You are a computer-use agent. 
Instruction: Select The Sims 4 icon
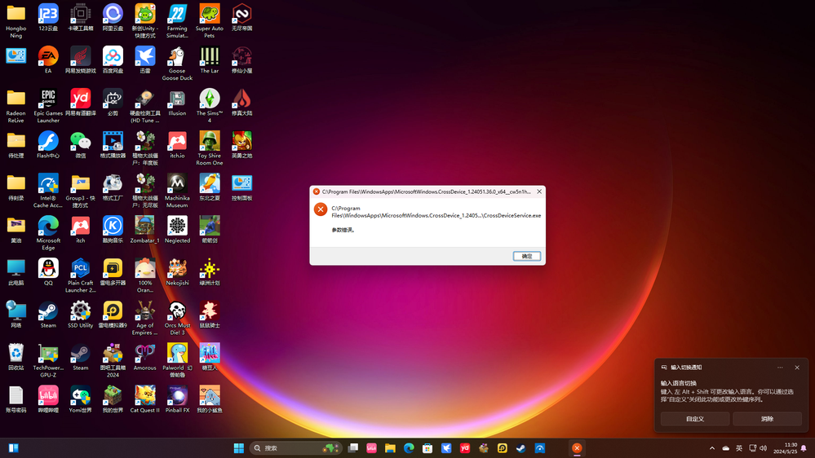(x=210, y=107)
